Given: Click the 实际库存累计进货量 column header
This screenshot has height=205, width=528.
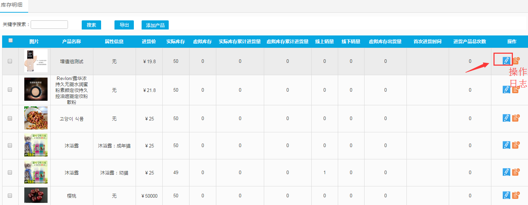Looking at the screenshot, I should (240, 41).
